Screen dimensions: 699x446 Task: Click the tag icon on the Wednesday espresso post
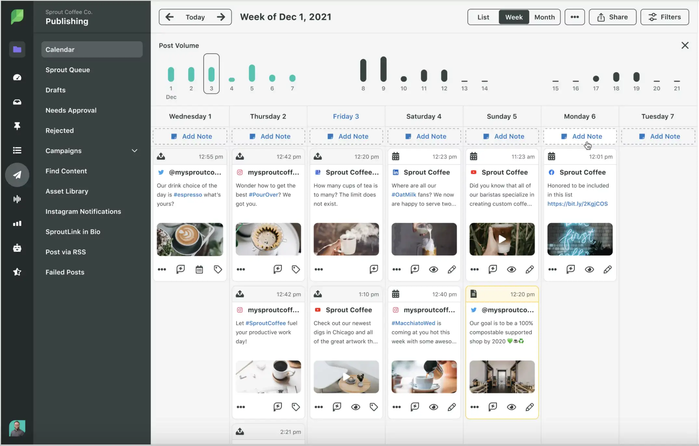218,269
